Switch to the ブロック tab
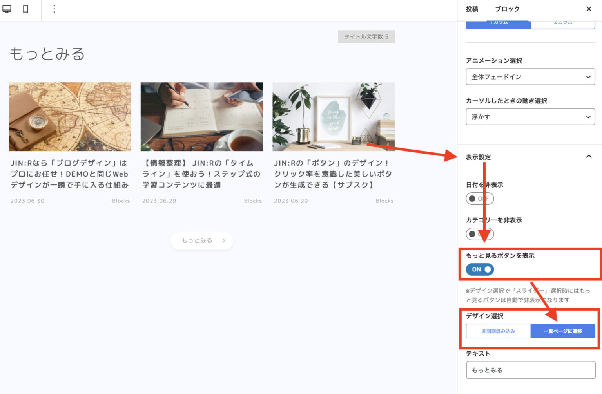The height and width of the screenshot is (394, 602). click(508, 9)
